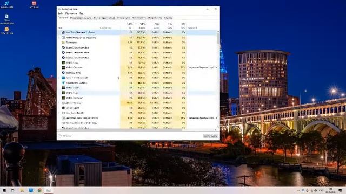
Task: Open Task View from the taskbar
Action: point(13,190)
